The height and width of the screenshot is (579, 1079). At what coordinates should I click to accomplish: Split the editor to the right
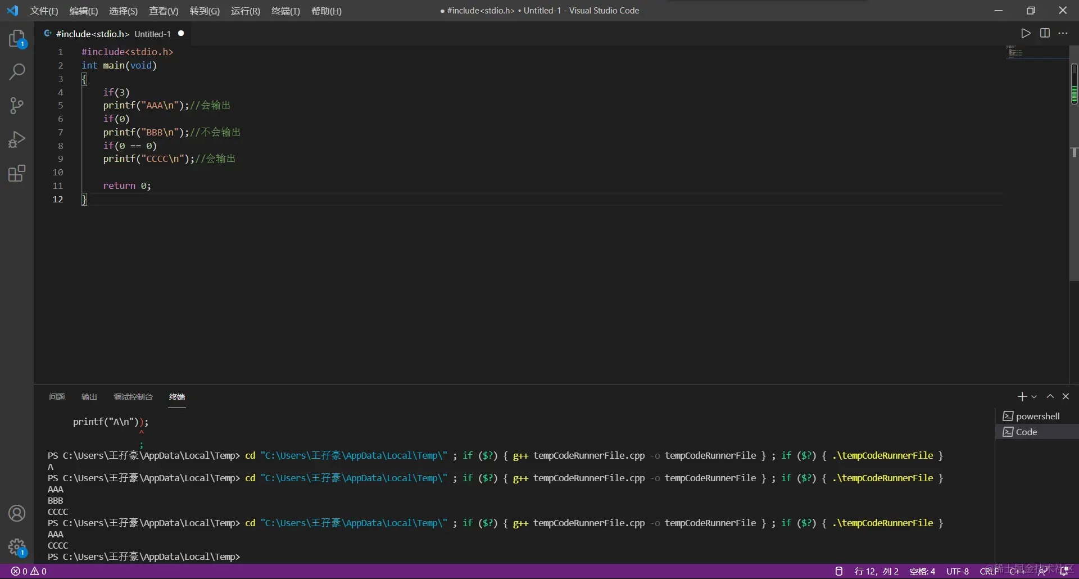(1045, 33)
